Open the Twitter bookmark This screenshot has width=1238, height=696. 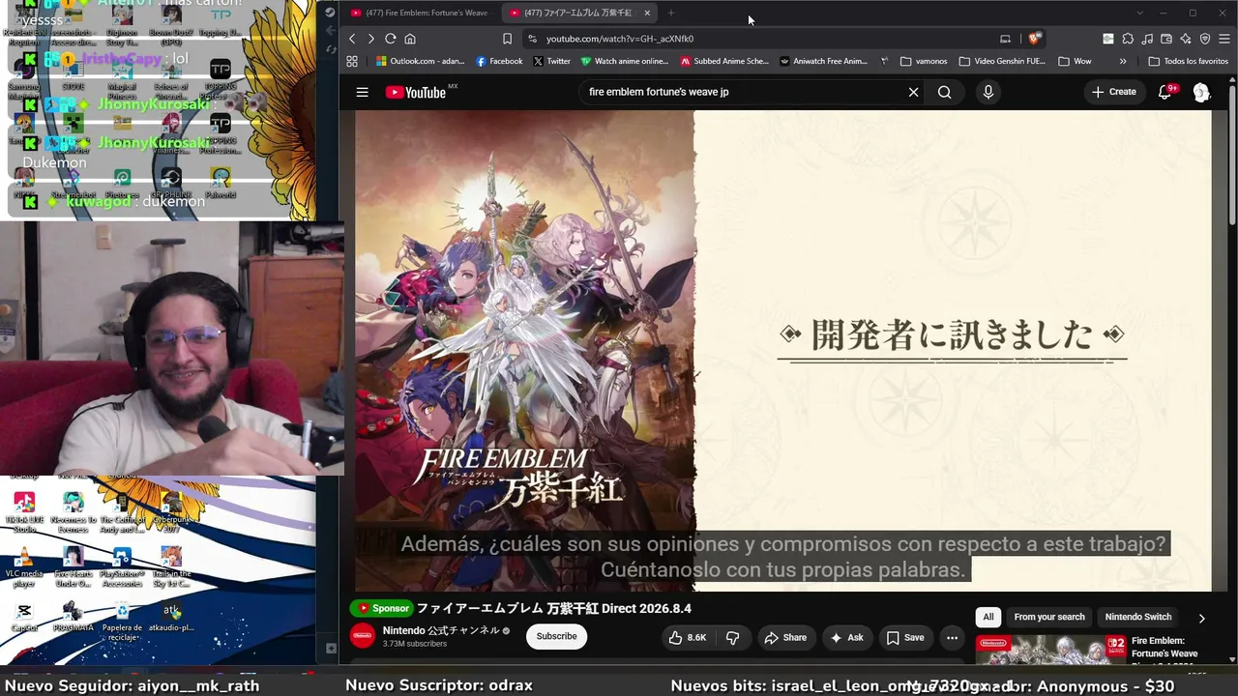click(x=551, y=61)
